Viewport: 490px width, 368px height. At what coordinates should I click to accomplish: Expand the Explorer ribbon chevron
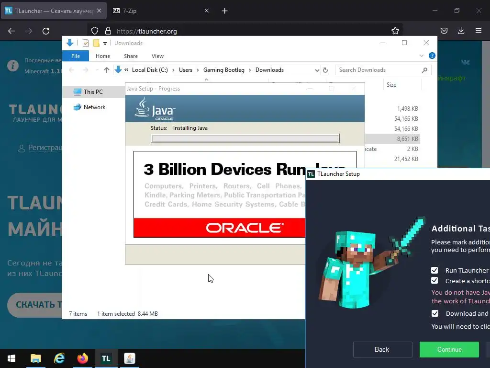point(421,56)
